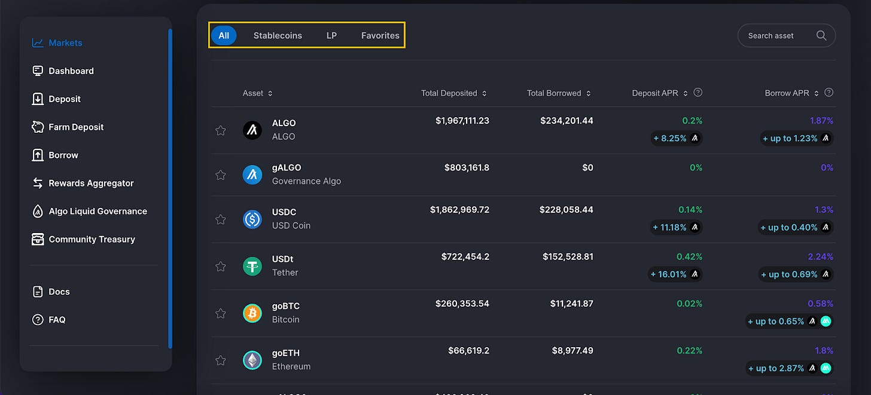Click the goBTC 0.02% deposit APR
This screenshot has width=871, height=395.
(x=689, y=304)
